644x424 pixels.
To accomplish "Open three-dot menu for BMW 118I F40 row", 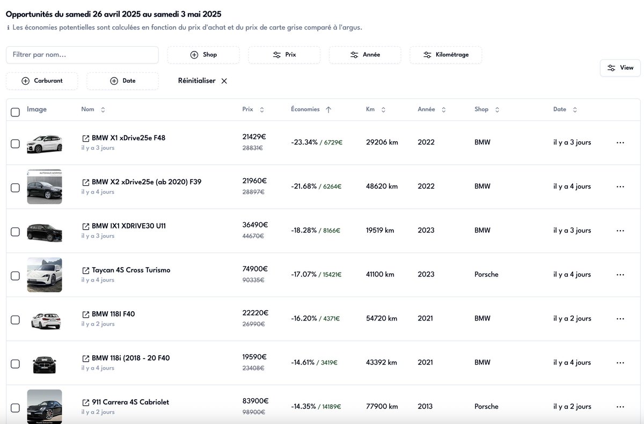I will (x=620, y=319).
